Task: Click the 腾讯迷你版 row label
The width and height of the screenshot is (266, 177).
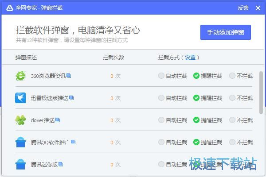Action: coord(44,164)
